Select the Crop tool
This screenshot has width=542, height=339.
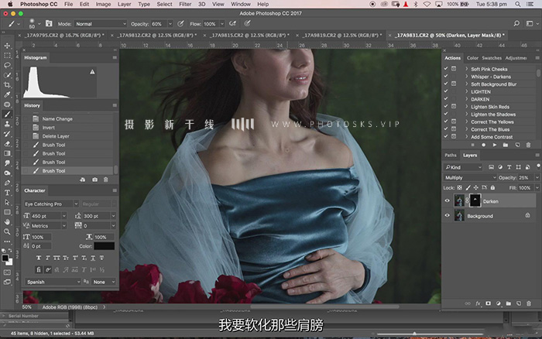click(x=7, y=84)
